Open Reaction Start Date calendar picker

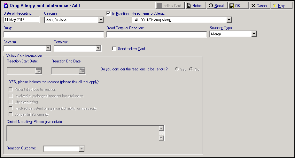(38, 71)
